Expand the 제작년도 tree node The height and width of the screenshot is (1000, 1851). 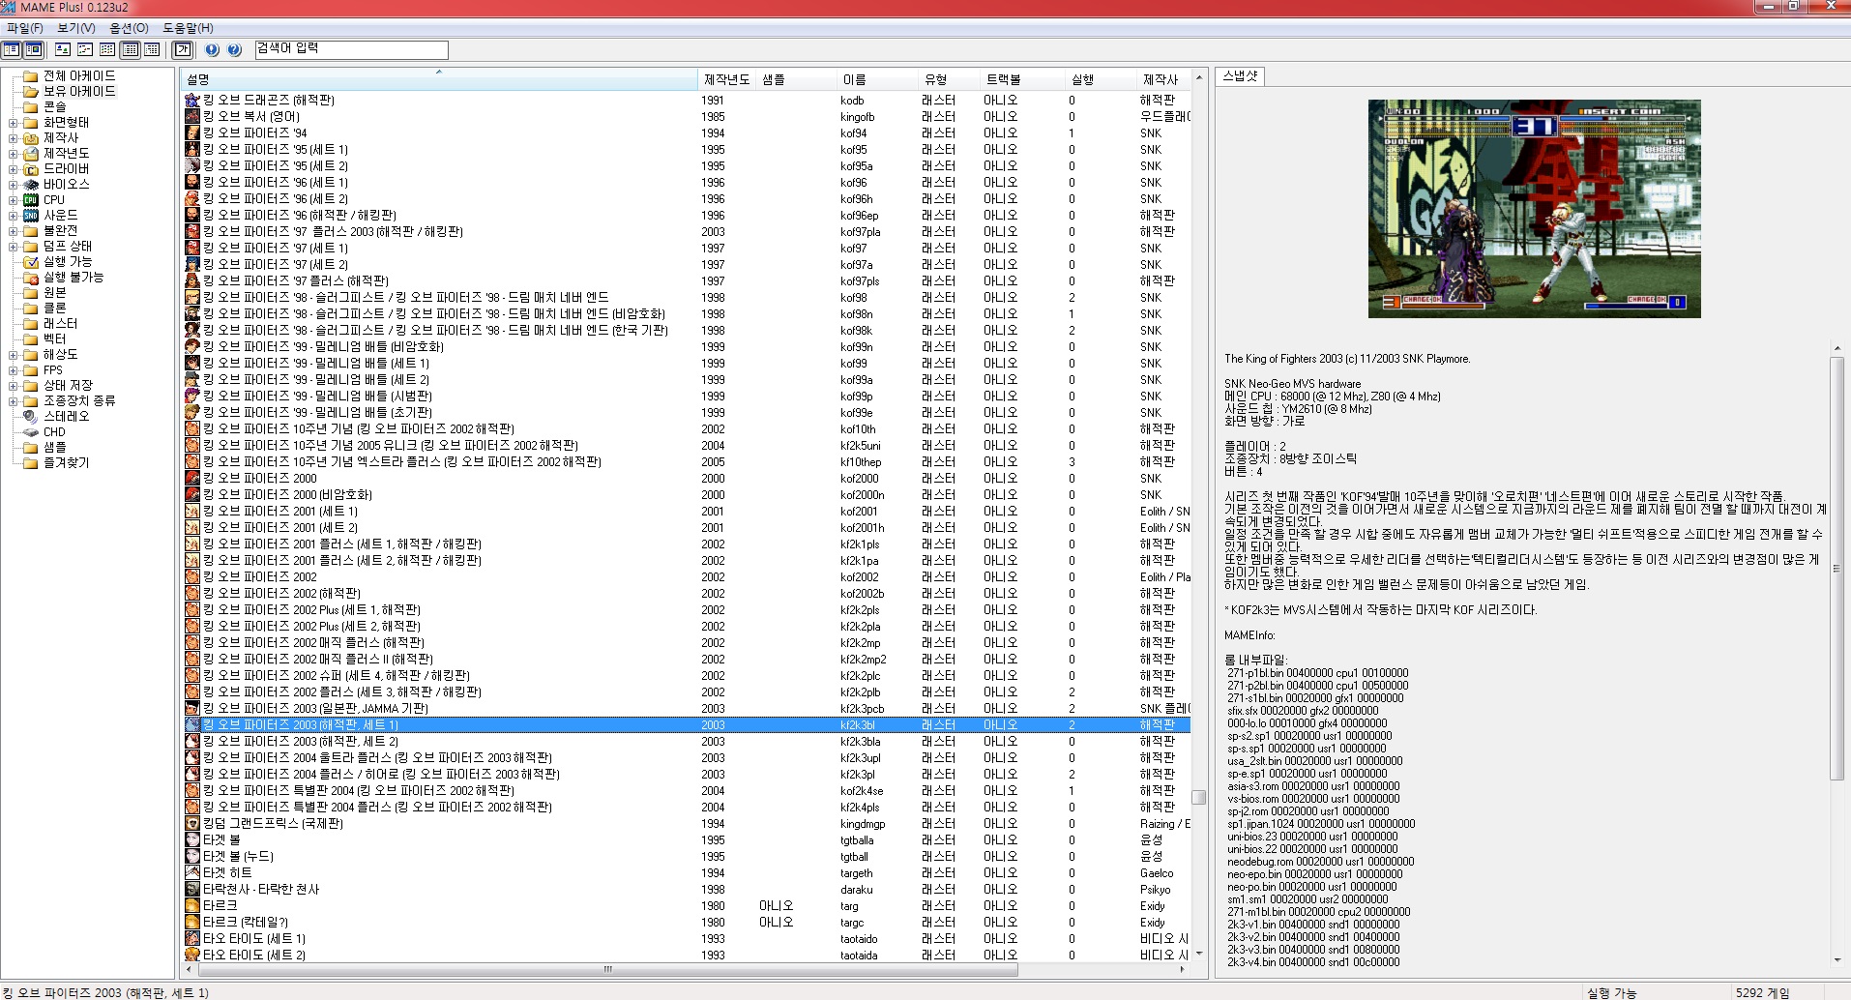click(x=13, y=154)
